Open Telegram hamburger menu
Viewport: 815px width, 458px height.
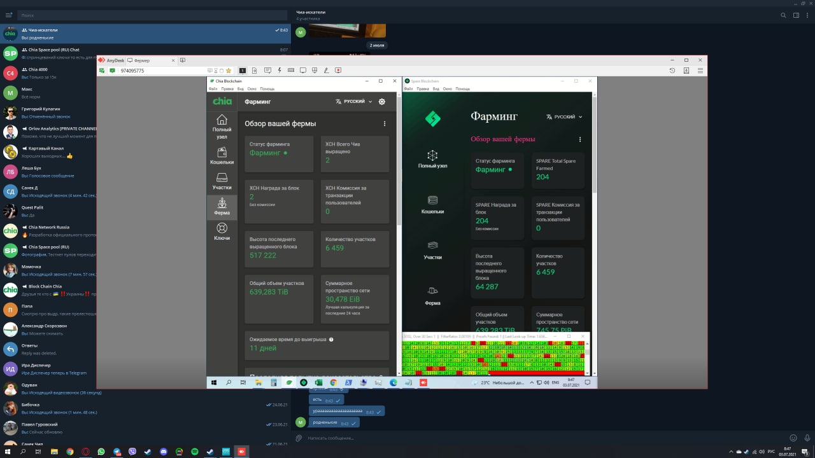(9, 15)
